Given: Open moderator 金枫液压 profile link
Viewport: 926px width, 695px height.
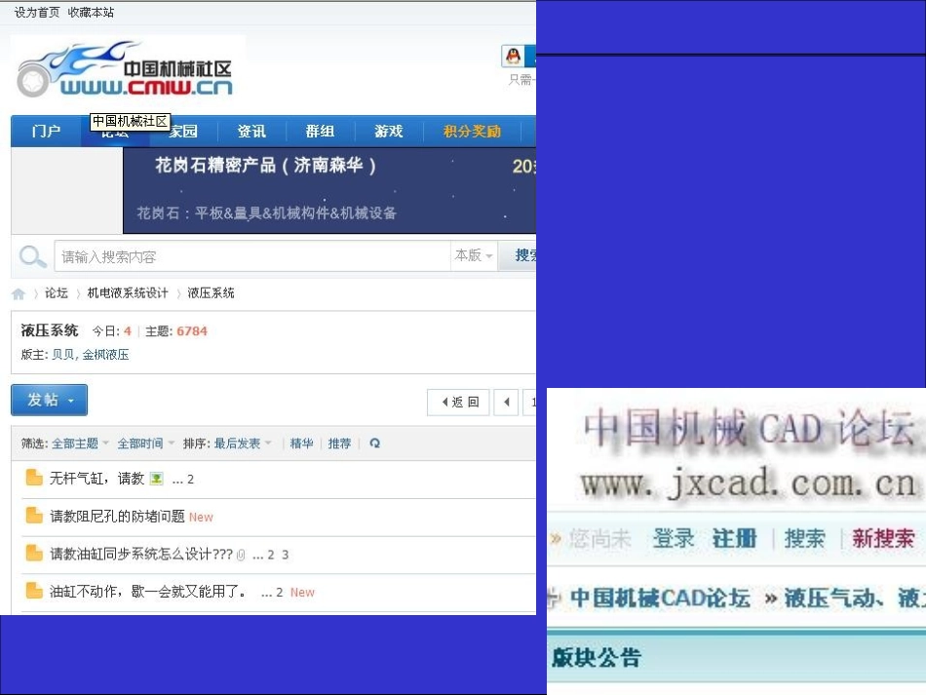Looking at the screenshot, I should (x=105, y=354).
